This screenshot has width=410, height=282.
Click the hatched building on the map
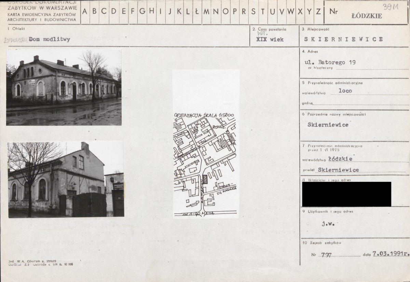click(x=205, y=179)
